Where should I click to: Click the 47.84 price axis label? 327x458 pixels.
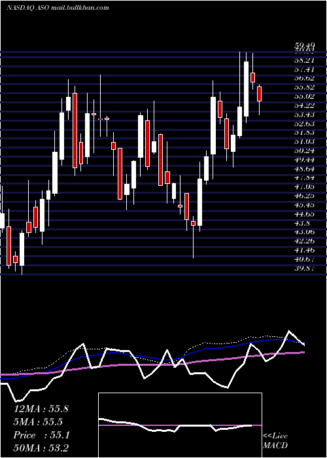coord(305,178)
